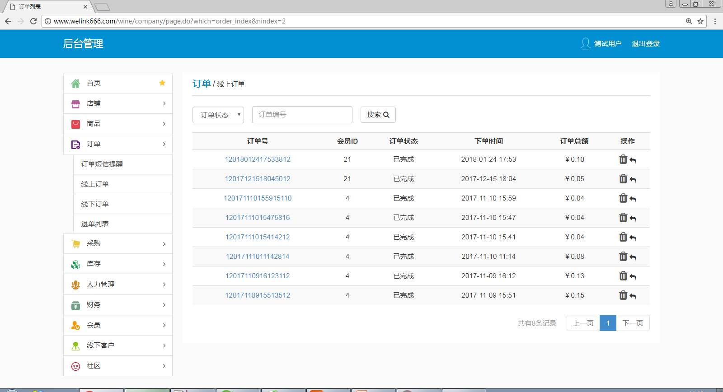Click the user avatar icon in header

585,44
